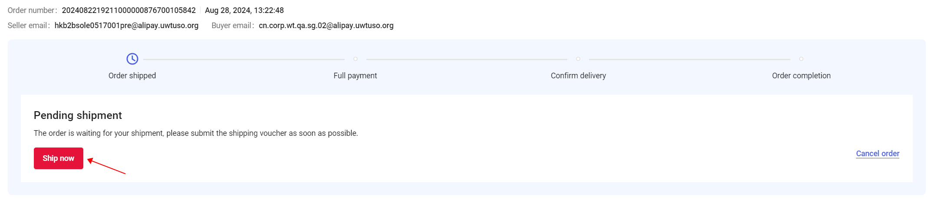Click progress line before Order completion
The width and height of the screenshot is (928, 199).
[x=689, y=59]
